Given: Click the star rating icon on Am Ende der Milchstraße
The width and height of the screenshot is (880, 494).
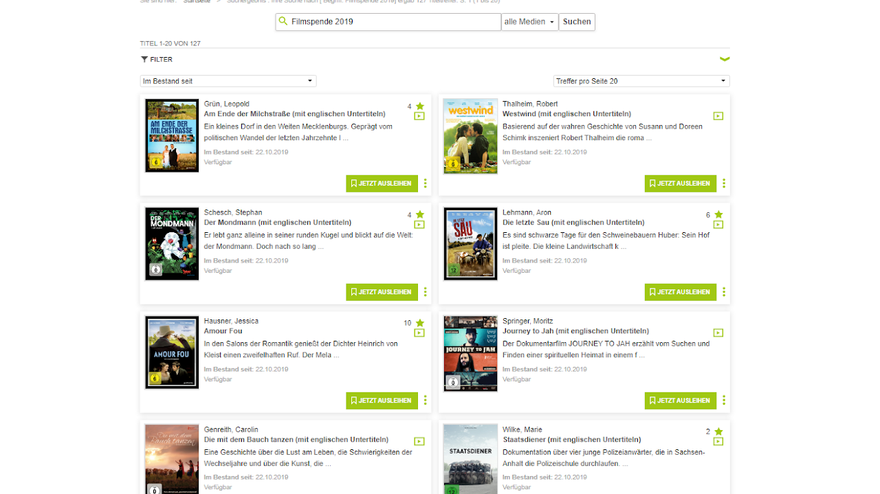Looking at the screenshot, I should coord(419,106).
